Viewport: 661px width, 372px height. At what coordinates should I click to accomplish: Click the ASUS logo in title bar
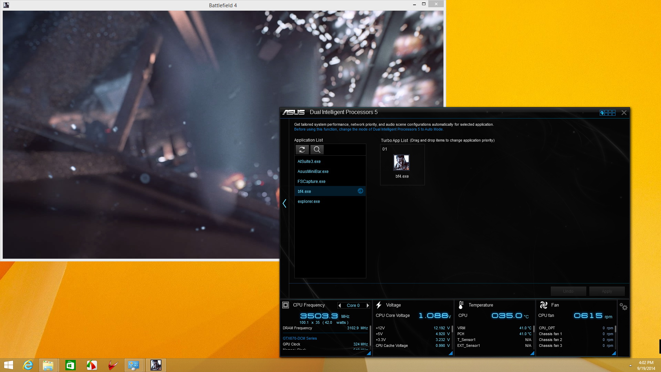click(x=294, y=112)
